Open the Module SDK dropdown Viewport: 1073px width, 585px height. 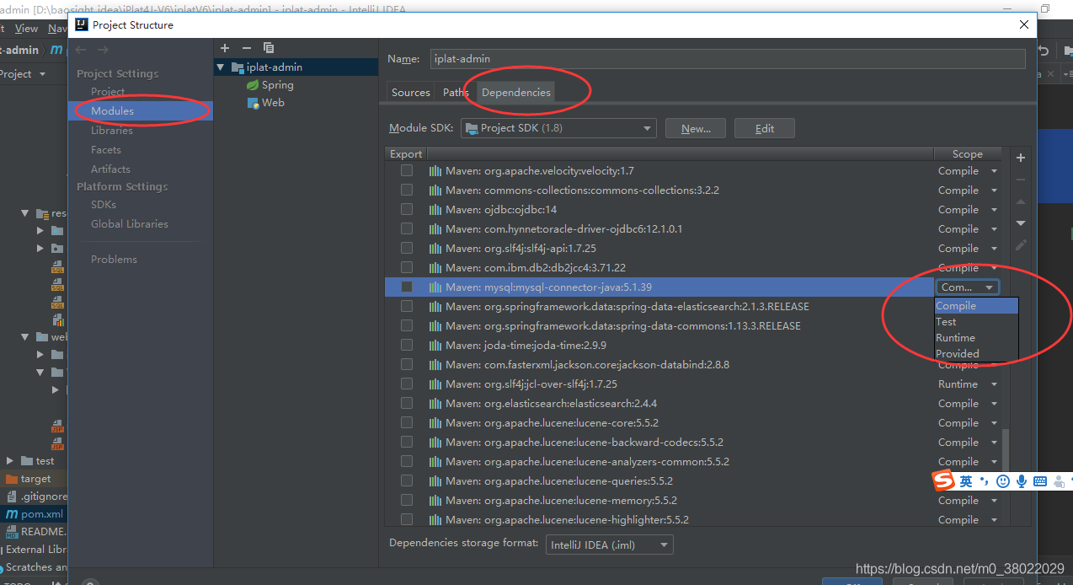coord(645,128)
